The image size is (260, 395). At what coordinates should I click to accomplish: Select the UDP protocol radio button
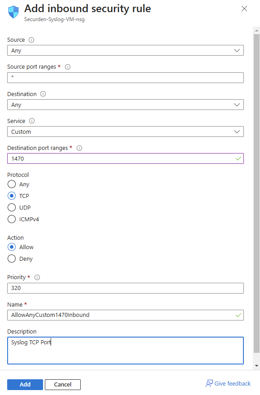pos(12,207)
